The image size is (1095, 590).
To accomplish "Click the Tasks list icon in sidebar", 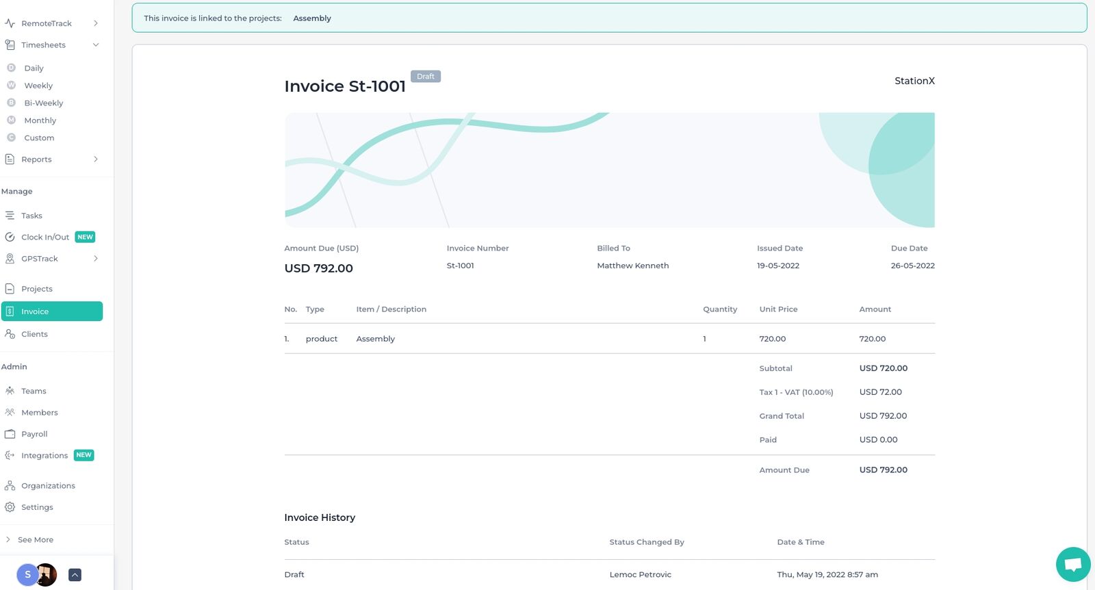I will [10, 216].
